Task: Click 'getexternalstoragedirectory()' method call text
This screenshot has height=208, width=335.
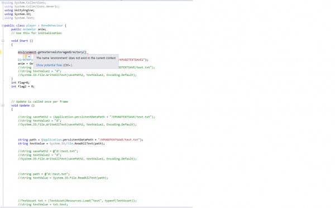Action: coord(62,52)
